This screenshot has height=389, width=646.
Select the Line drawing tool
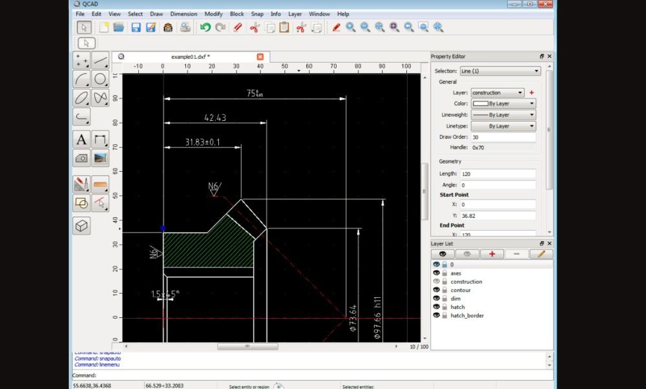tap(100, 61)
